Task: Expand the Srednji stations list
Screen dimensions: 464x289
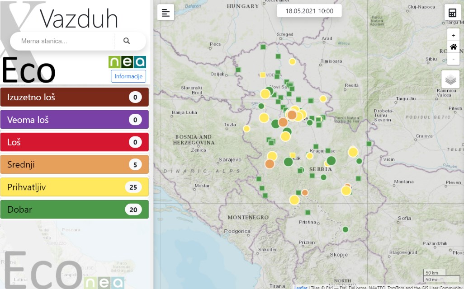Action: click(x=75, y=164)
